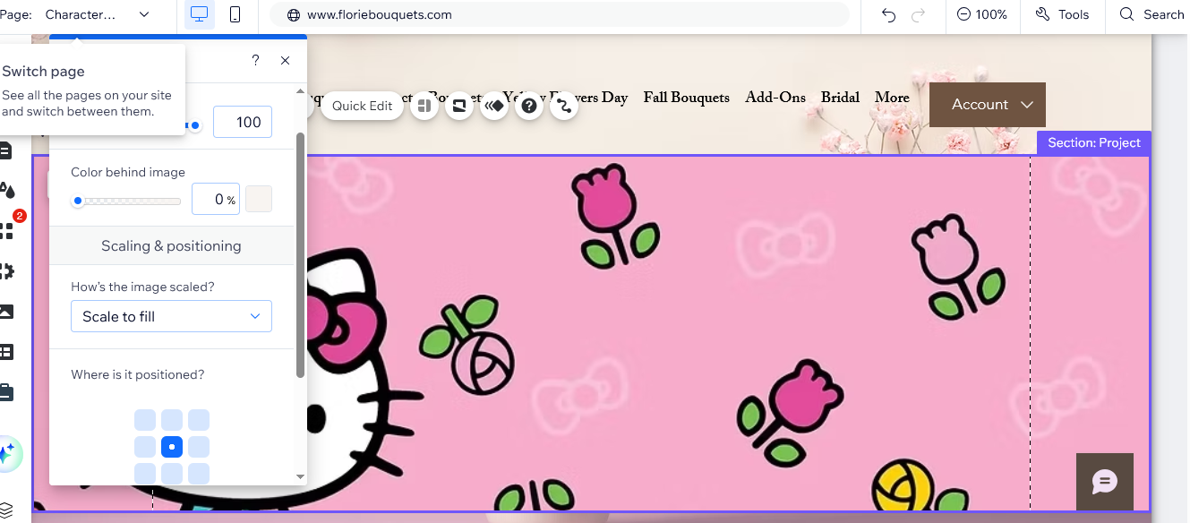This screenshot has height=523, width=1190.
Task: Open help for the settings panel
Action: (x=255, y=60)
